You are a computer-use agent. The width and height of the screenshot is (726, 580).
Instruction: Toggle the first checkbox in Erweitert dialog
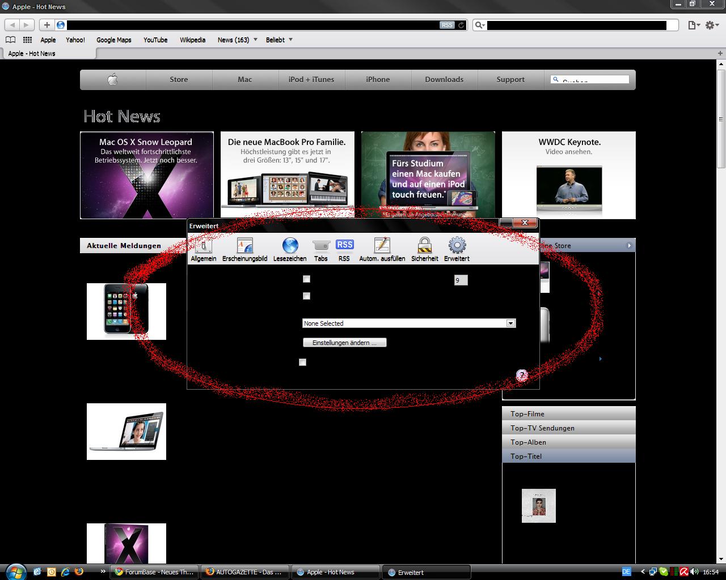[x=306, y=279]
